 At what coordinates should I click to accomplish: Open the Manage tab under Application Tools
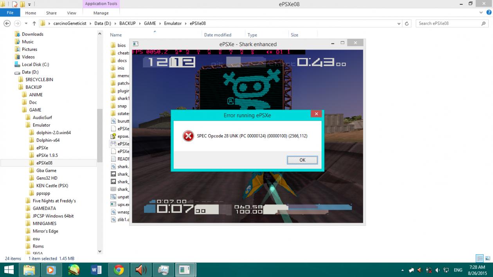point(101,13)
